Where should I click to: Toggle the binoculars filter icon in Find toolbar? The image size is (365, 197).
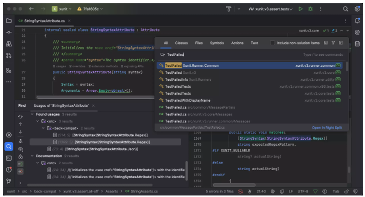pos(20,156)
